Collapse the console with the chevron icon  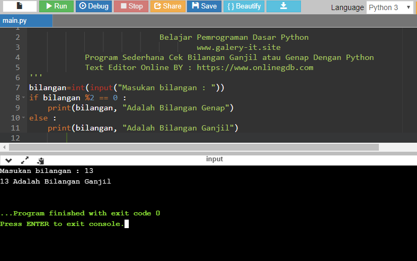[8, 160]
